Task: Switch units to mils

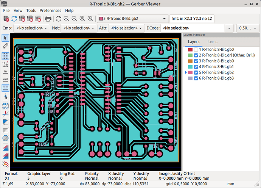Action: (x=6, y=79)
